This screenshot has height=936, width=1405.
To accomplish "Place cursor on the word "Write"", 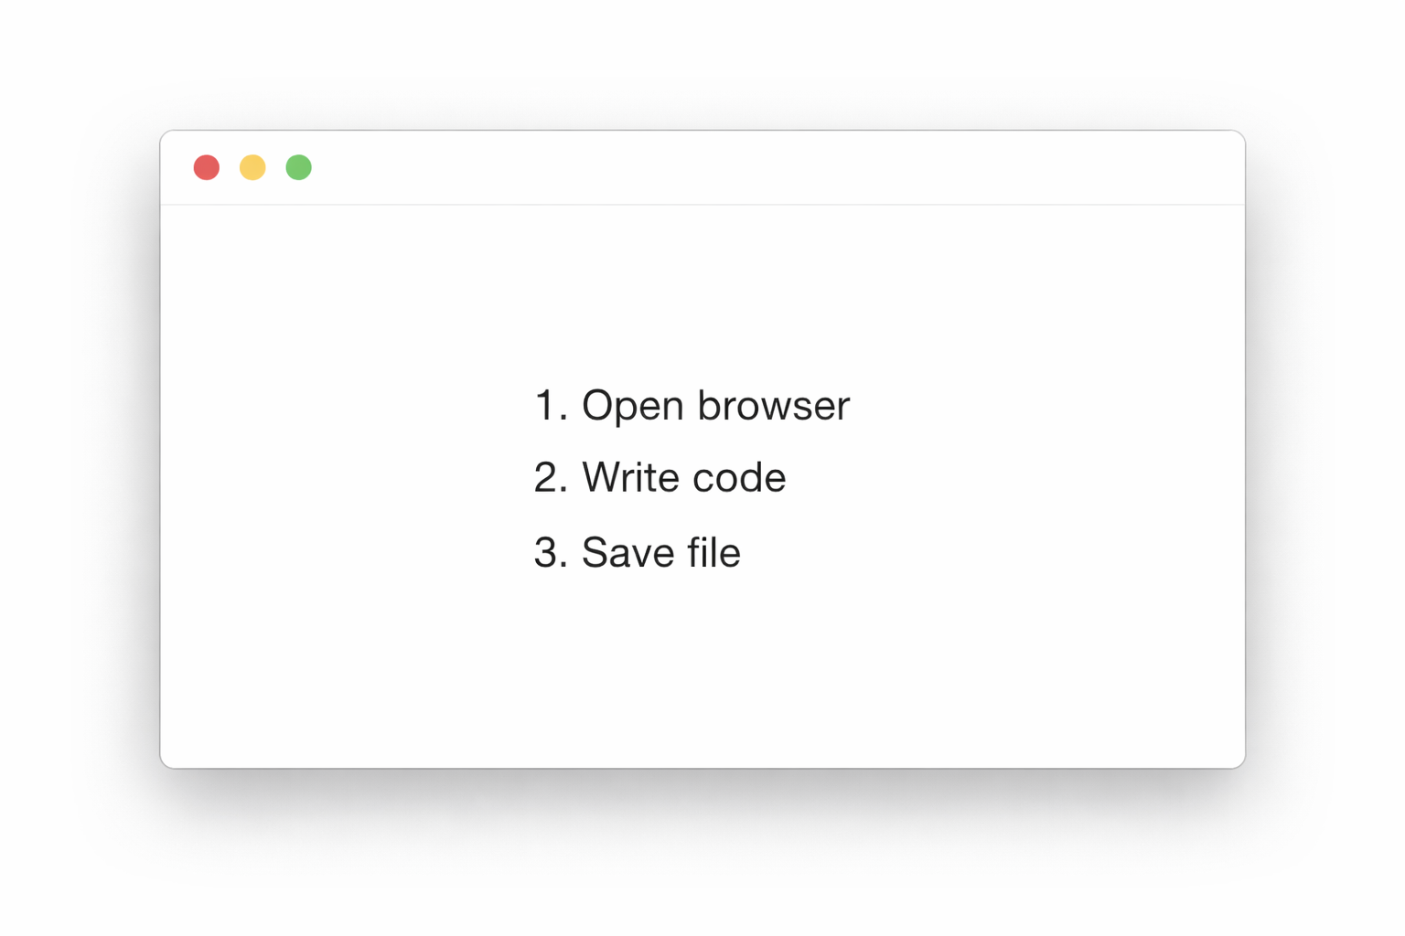I will pyautogui.click(x=628, y=478).
